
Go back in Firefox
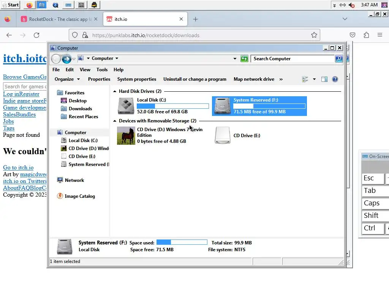point(9,35)
